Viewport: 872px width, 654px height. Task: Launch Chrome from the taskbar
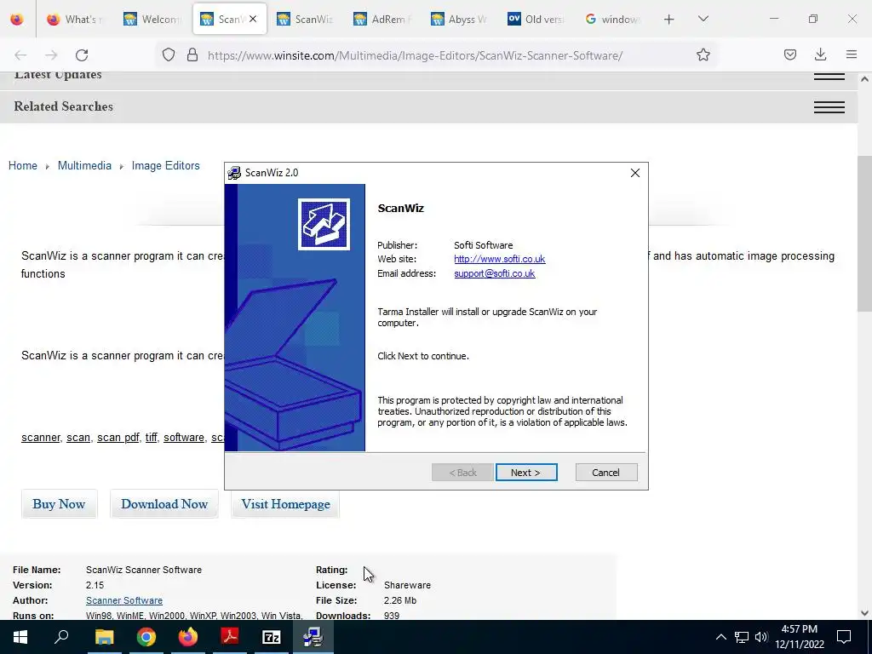[x=146, y=637]
